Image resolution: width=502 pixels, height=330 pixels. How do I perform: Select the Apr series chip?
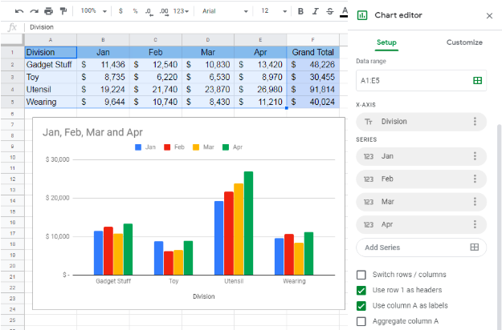[422, 225]
